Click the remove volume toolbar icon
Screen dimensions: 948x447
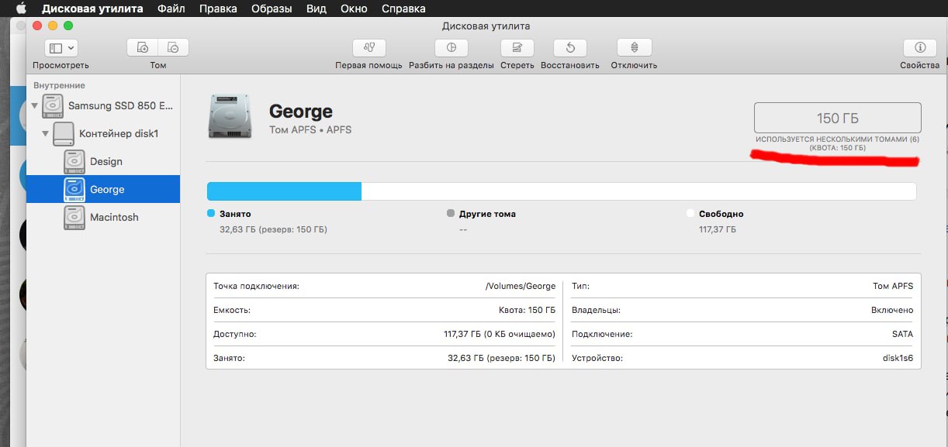(x=174, y=47)
